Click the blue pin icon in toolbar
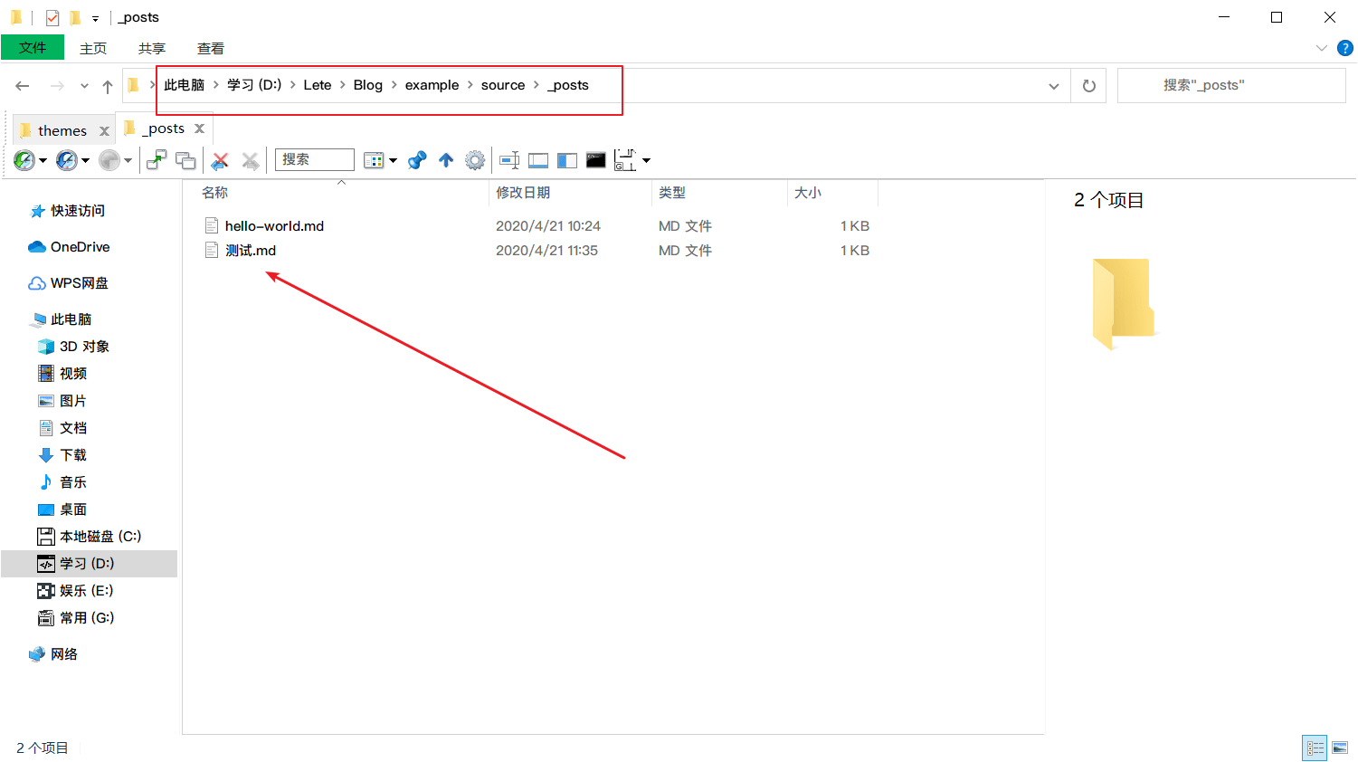1358x762 pixels. coord(417,161)
